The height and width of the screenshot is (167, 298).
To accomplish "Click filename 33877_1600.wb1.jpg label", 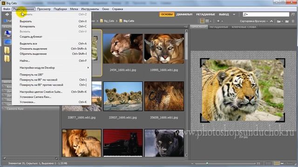I will coord(81,117).
